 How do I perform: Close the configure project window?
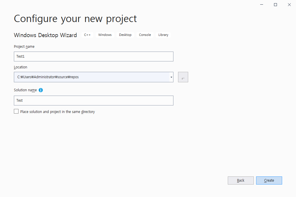[x=289, y=5]
